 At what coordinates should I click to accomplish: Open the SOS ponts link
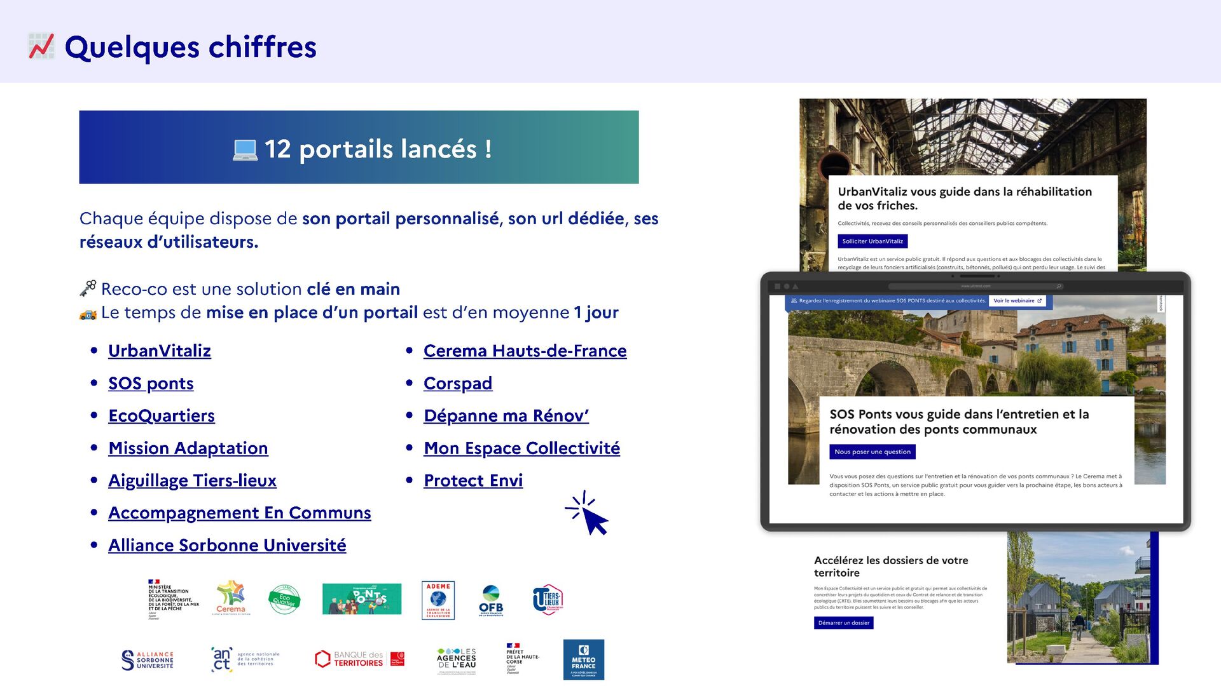[x=151, y=383]
